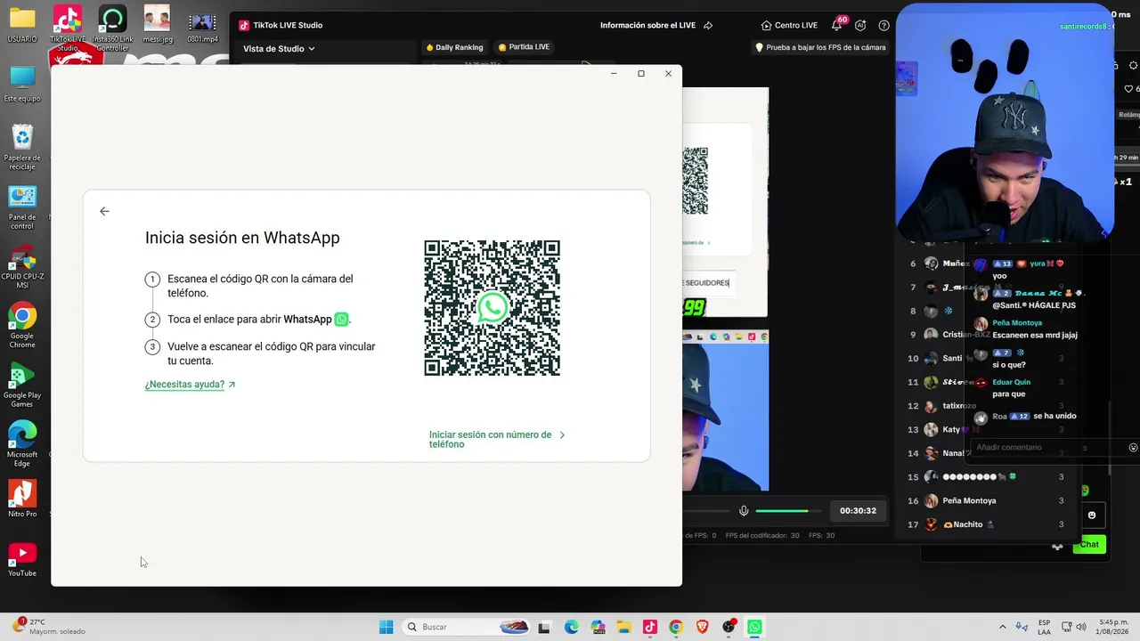The height and width of the screenshot is (641, 1140).
Task: Choose 'Iniciar sesión con número de teléfono'
Action: [x=497, y=439]
